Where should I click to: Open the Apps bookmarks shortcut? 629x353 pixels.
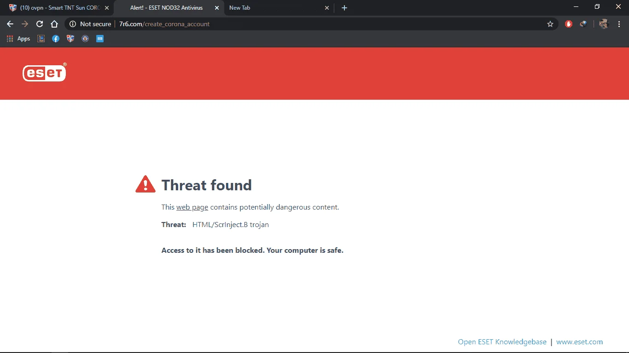[18, 39]
